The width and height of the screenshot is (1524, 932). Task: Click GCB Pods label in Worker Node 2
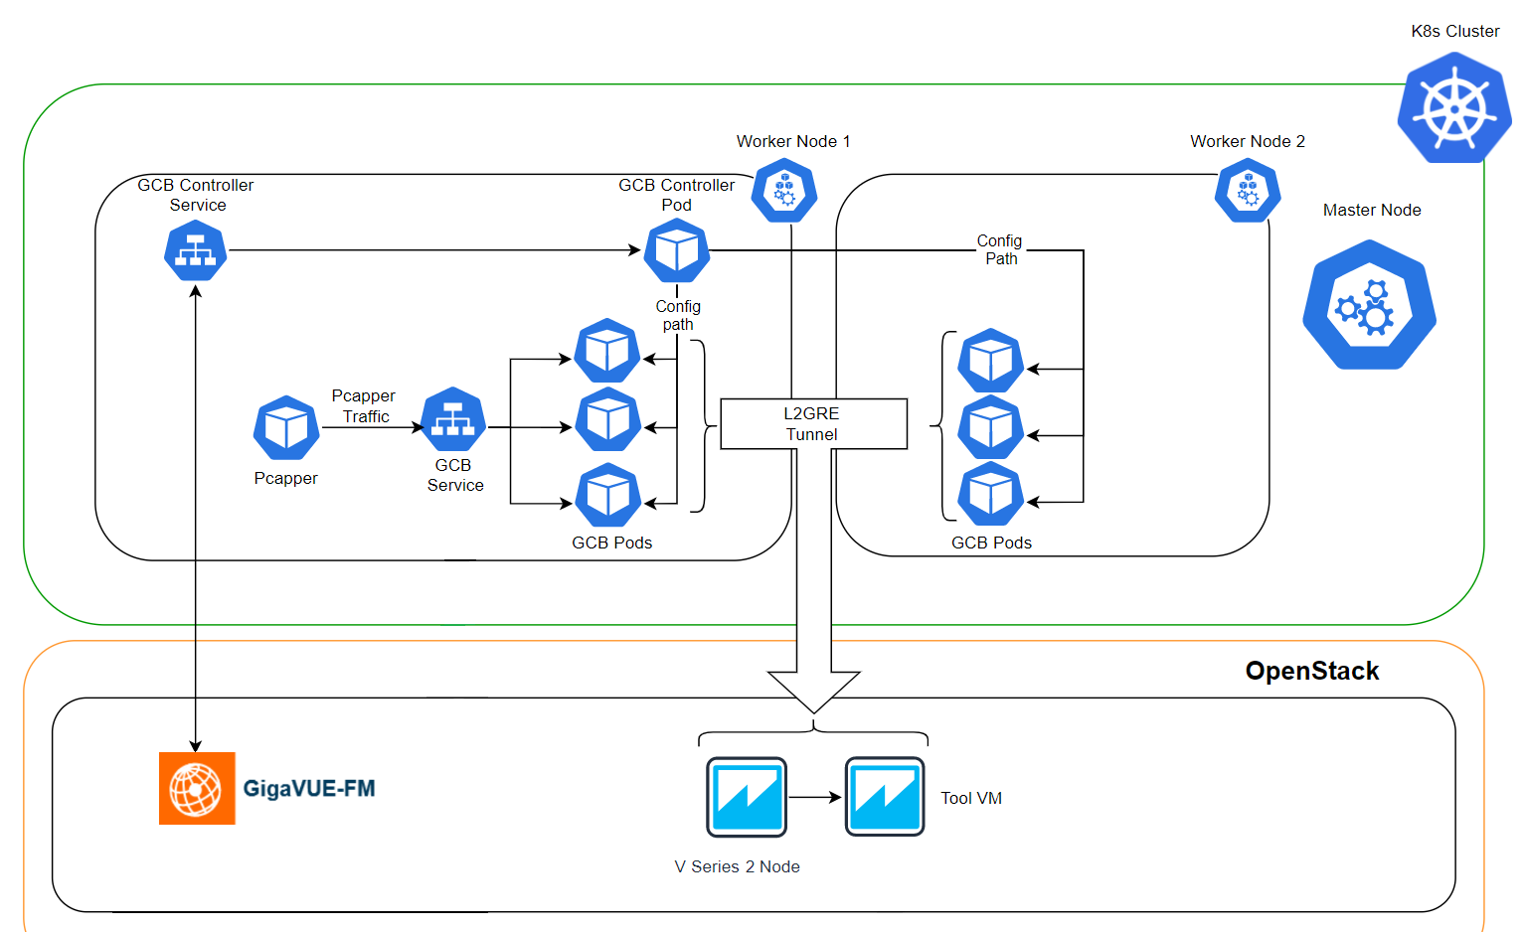[992, 543]
